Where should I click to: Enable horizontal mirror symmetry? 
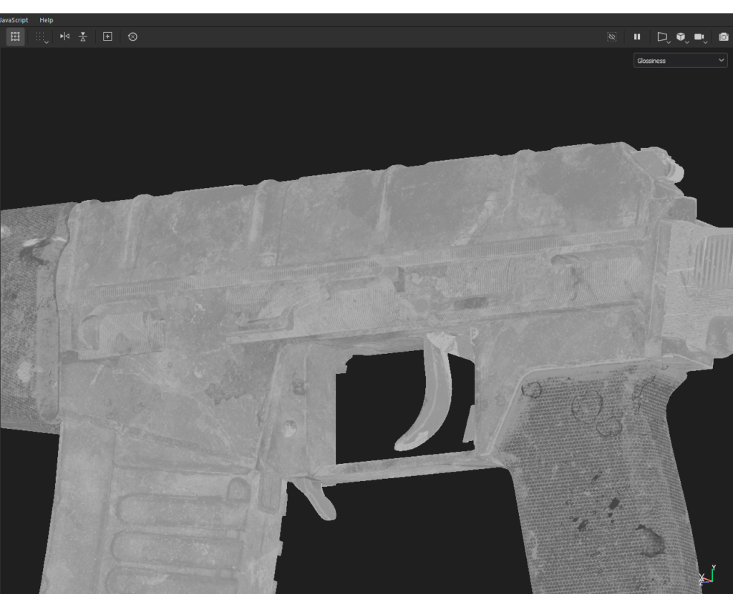64,36
